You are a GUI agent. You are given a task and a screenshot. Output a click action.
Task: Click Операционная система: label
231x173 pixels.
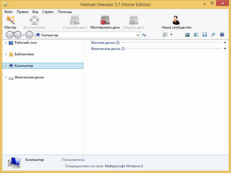point(84,166)
